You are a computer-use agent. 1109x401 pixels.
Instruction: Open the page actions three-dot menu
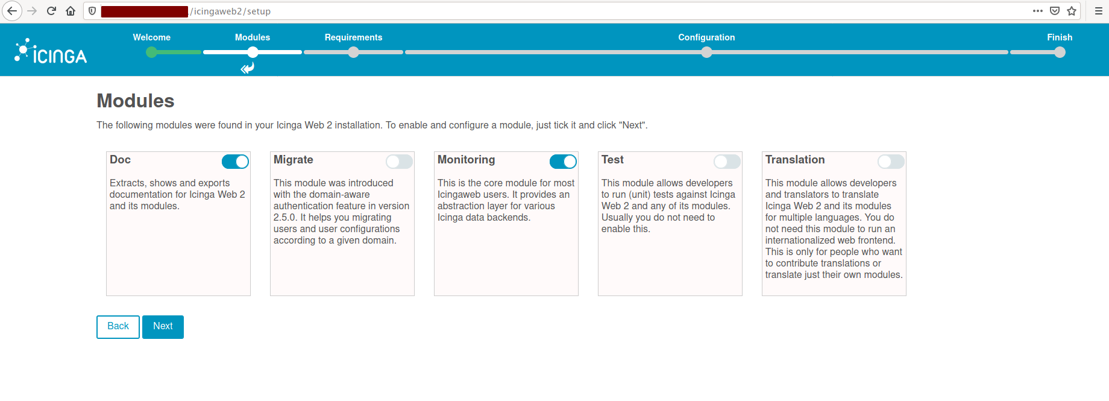click(x=1038, y=11)
